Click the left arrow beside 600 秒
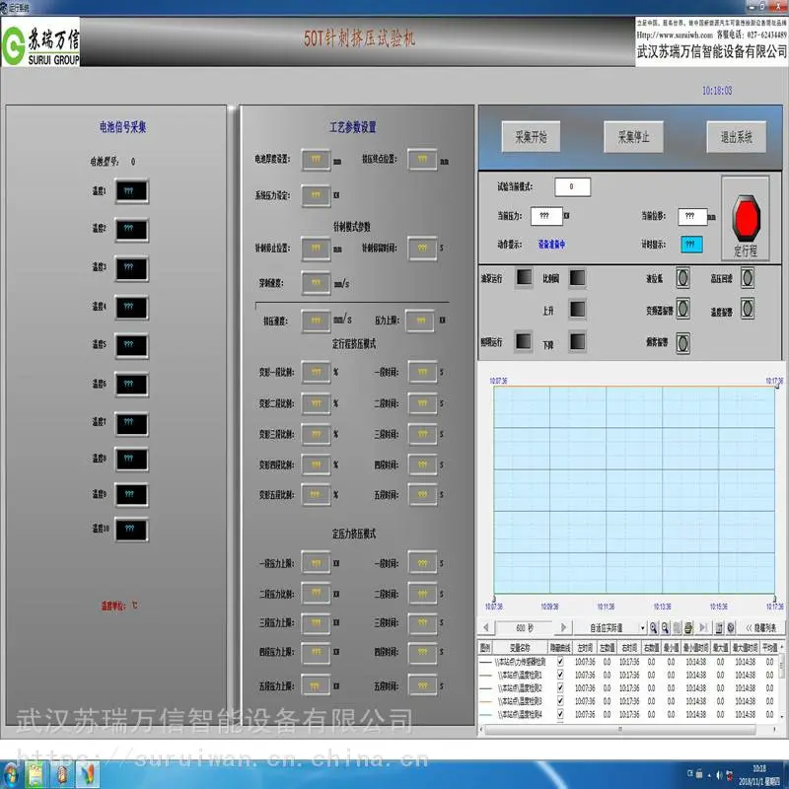Viewport: 789px width, 789px height. click(x=485, y=627)
